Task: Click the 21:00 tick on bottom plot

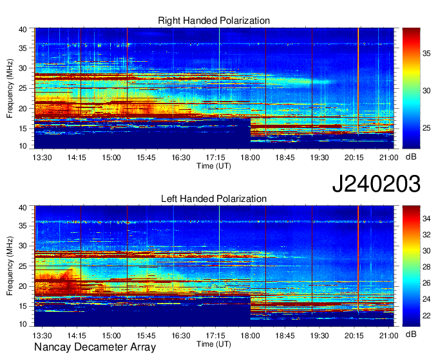Action: tap(388, 336)
